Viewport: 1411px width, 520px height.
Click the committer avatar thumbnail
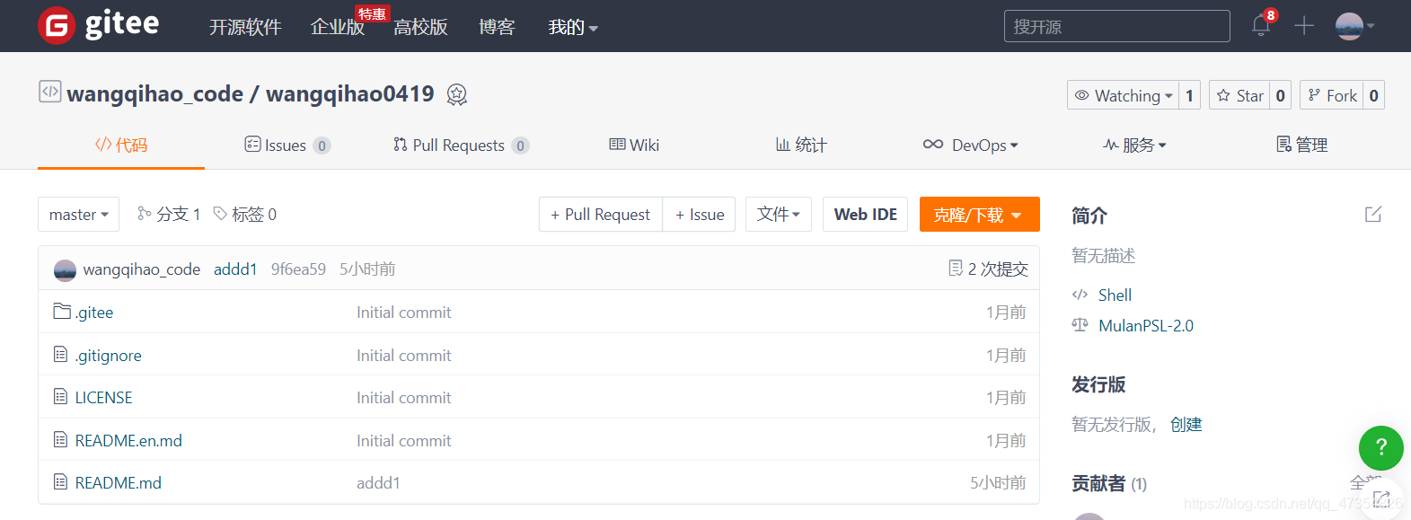click(65, 269)
